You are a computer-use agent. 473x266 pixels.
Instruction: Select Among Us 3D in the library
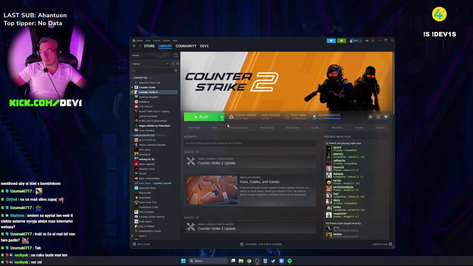pyautogui.click(x=147, y=159)
